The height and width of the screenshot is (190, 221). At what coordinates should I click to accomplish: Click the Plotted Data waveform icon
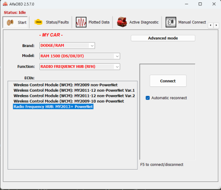click(81, 22)
